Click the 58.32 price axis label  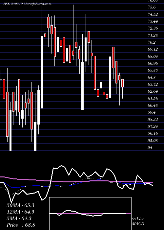pyautogui.click(x=153, y=119)
